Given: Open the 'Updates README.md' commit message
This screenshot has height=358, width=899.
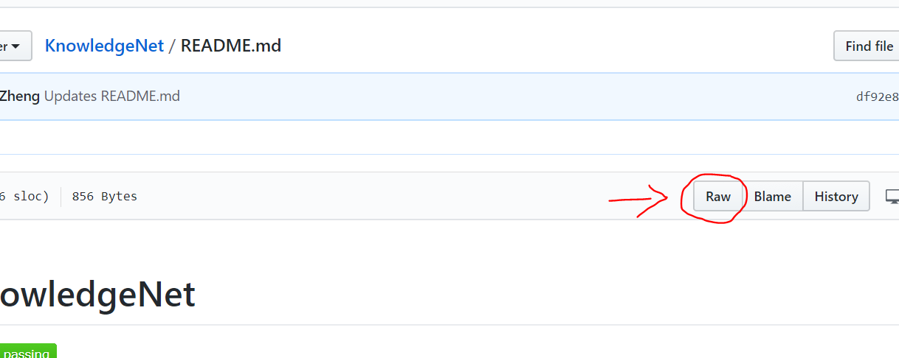Looking at the screenshot, I should pyautogui.click(x=112, y=96).
